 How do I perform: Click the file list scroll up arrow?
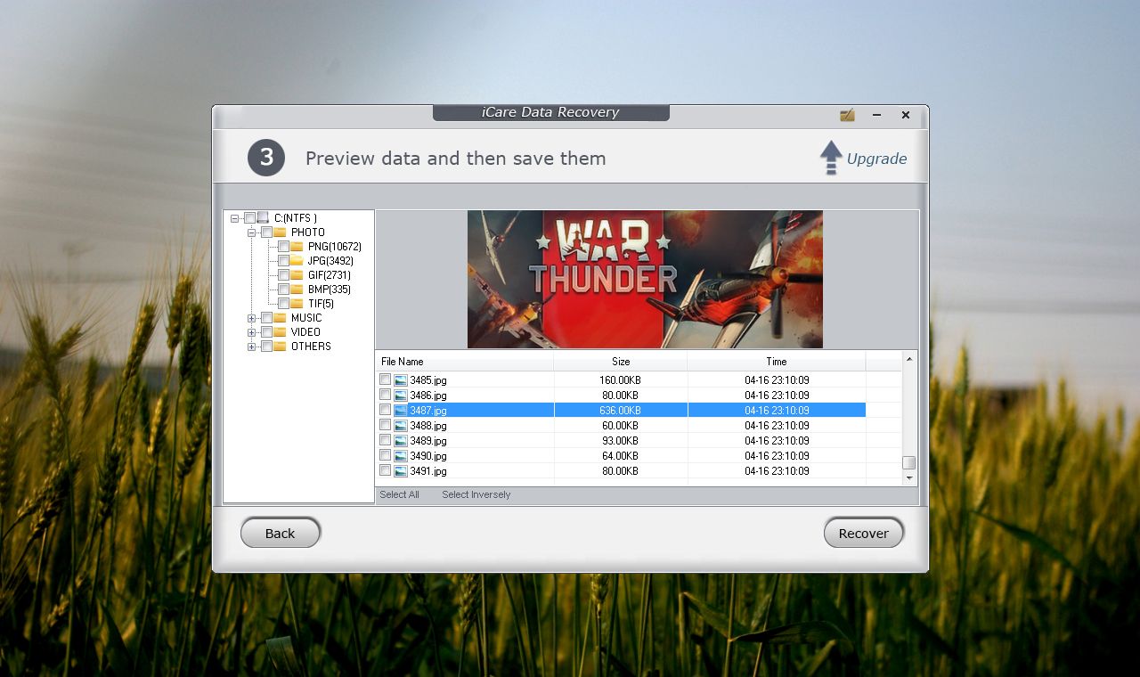click(x=908, y=359)
